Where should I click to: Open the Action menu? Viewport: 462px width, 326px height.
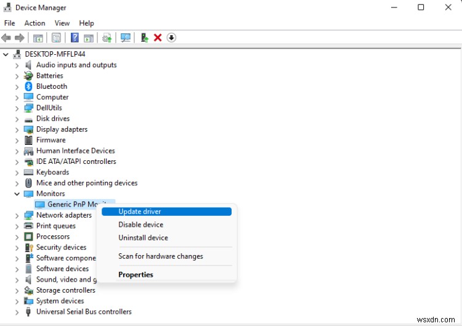click(34, 23)
